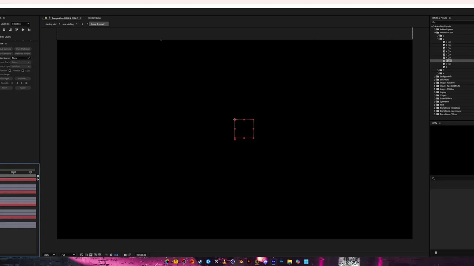
Task: Open the Motion Source None dropdown
Action: [x=21, y=58]
